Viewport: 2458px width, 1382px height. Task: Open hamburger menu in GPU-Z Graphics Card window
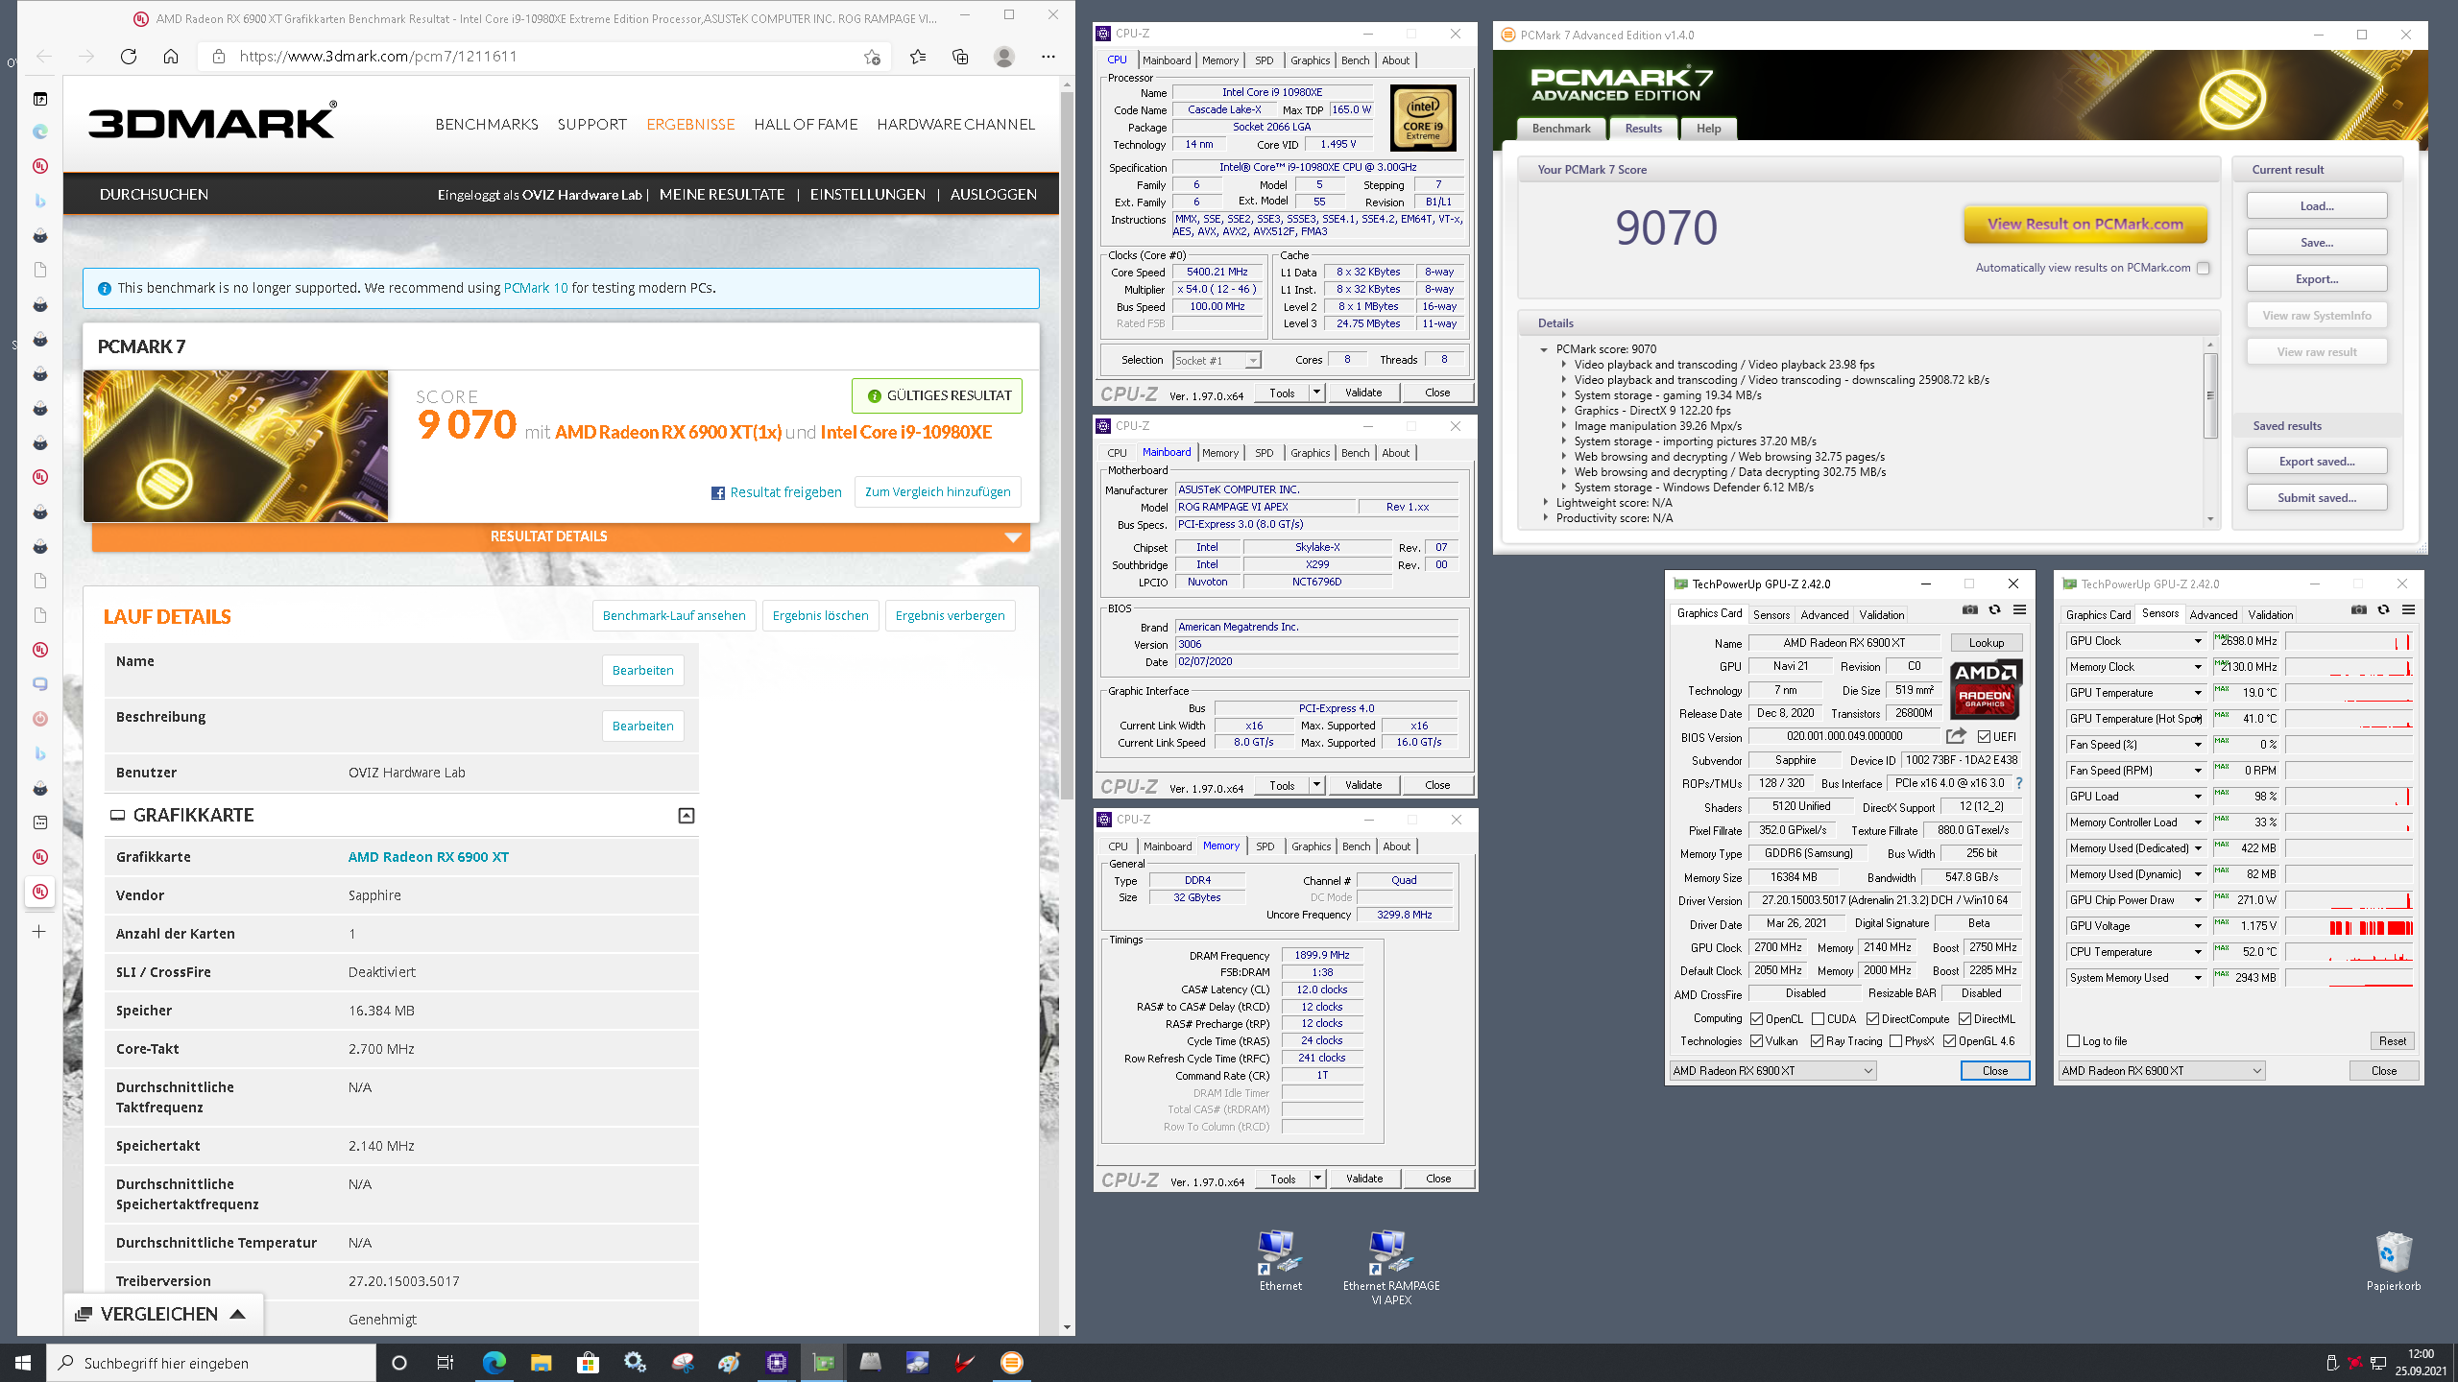click(x=2019, y=610)
